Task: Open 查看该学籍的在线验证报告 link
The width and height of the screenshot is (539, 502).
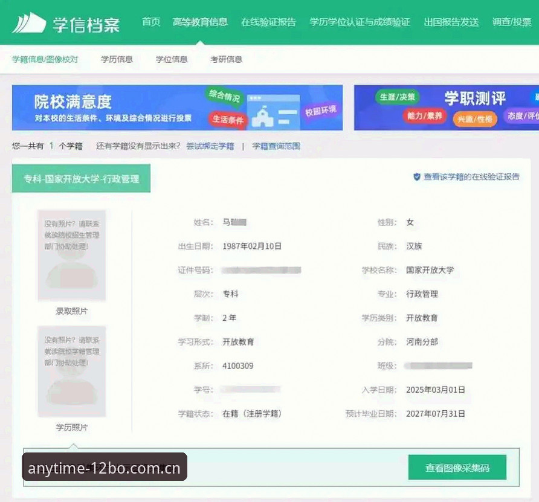Action: (x=471, y=176)
